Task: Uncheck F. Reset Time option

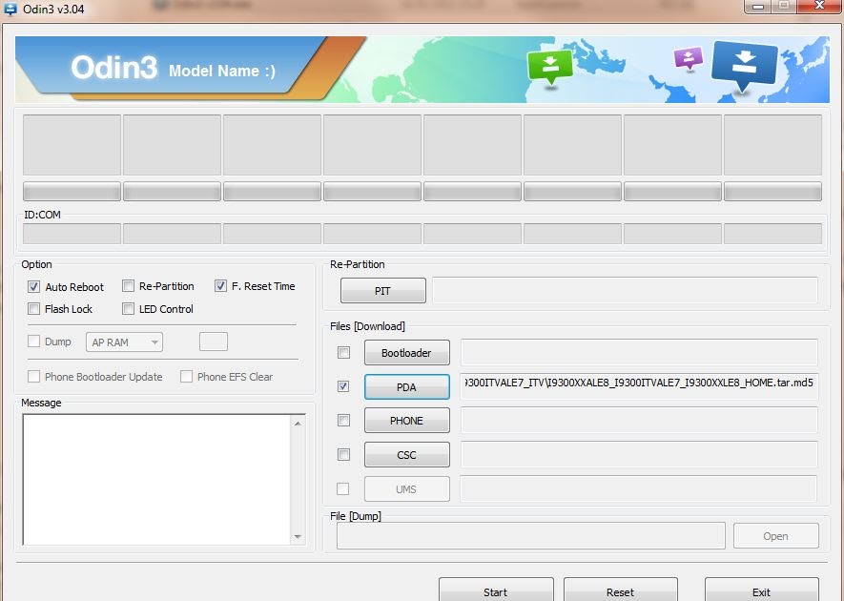Action: coord(220,286)
